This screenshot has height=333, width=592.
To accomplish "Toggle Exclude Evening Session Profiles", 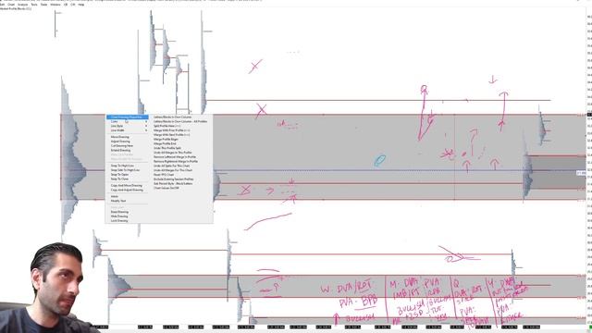I will tap(174, 179).
